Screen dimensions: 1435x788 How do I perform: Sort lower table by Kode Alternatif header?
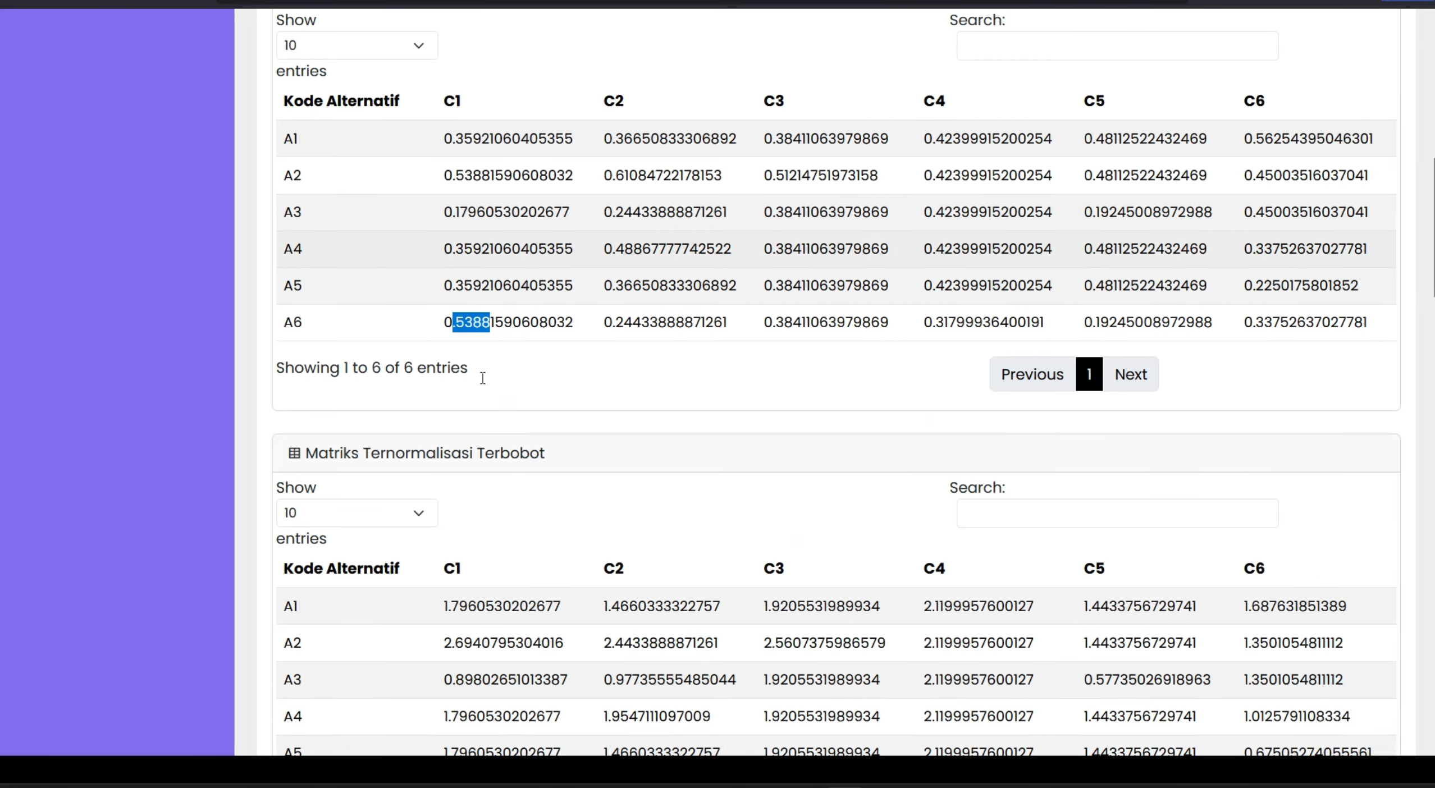tap(341, 569)
